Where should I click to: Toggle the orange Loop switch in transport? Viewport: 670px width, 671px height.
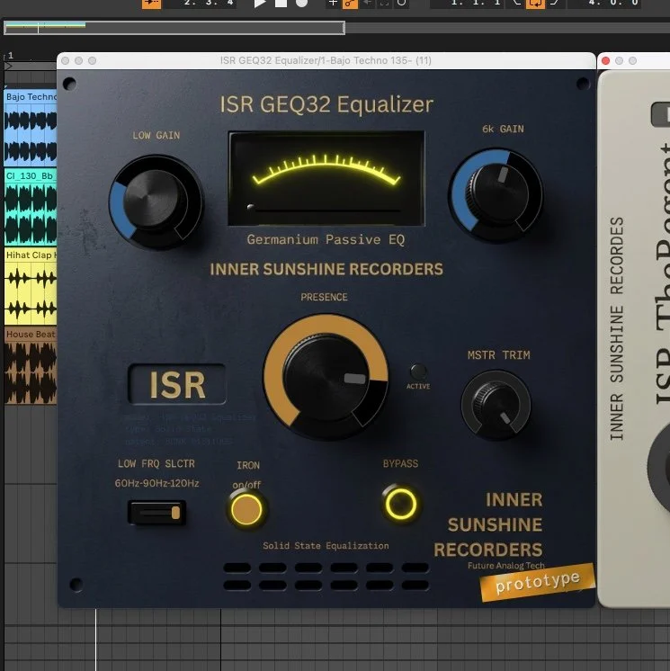point(535,3)
